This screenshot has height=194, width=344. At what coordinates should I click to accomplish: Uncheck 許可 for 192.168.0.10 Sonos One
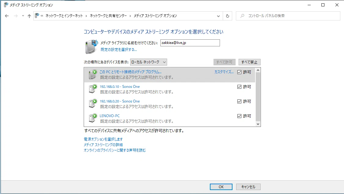[239, 87]
